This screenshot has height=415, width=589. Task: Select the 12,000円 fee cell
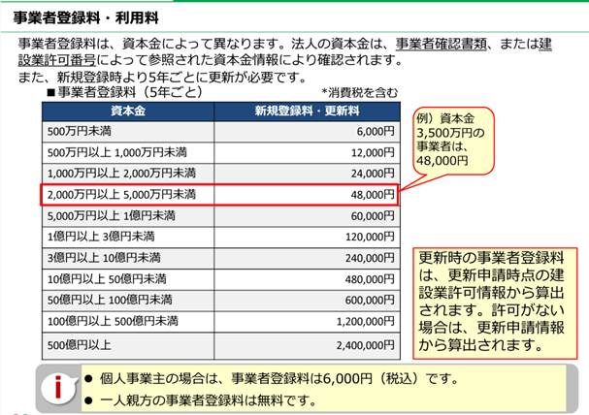[x=307, y=152]
